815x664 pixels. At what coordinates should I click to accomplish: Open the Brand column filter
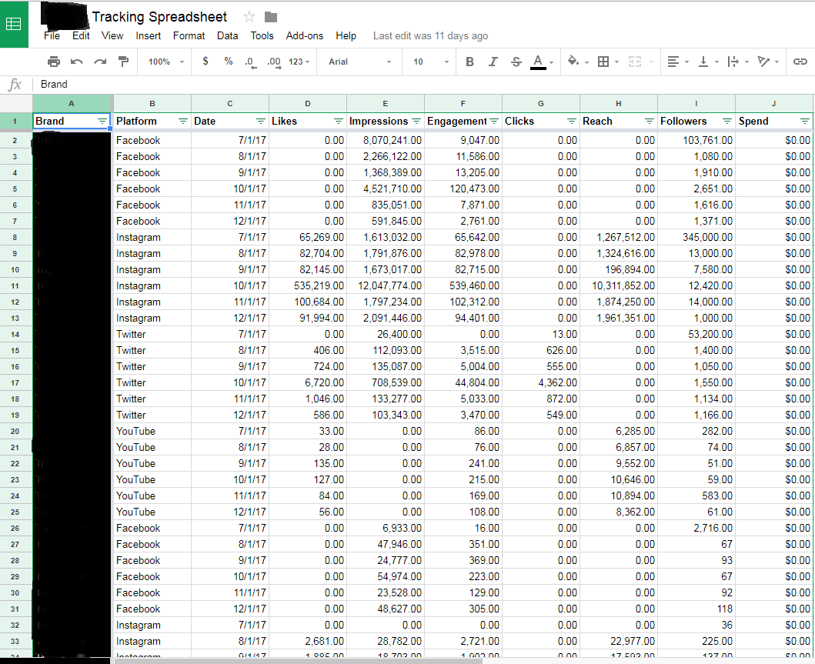102,121
